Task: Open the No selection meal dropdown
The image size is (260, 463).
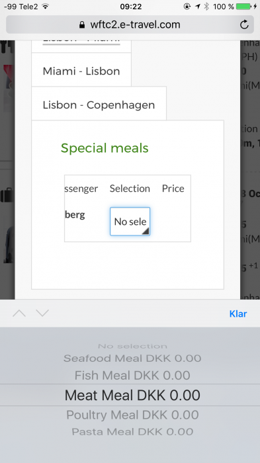Action: click(130, 222)
